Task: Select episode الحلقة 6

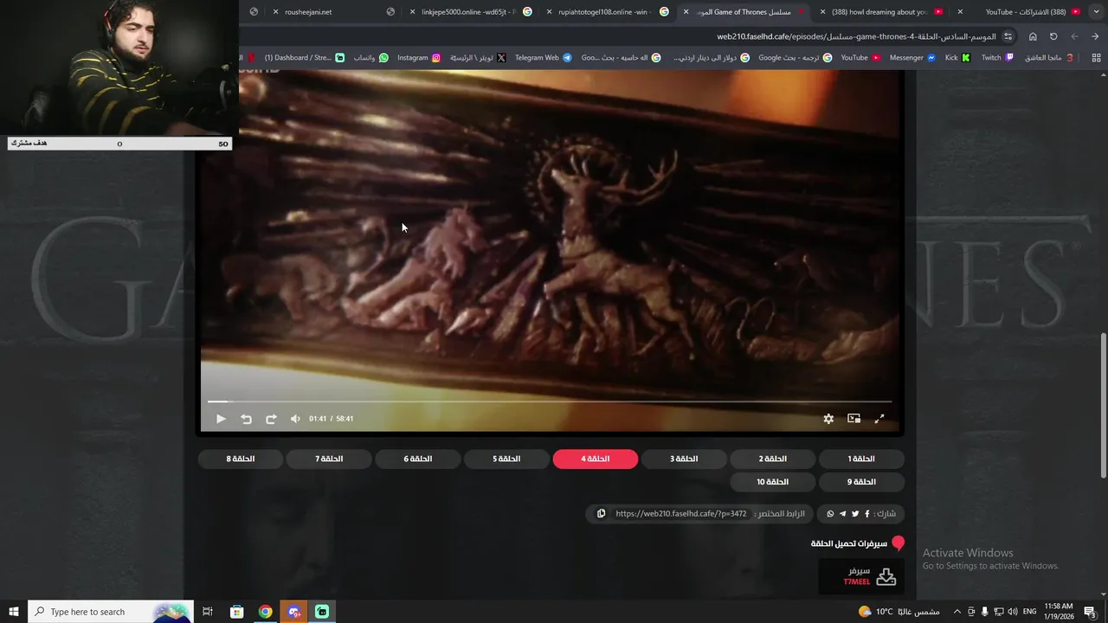Action: coord(418,459)
